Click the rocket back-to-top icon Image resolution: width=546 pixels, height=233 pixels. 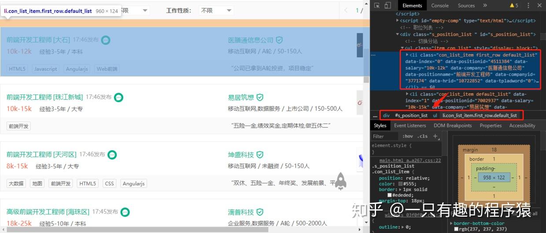(x=340, y=181)
